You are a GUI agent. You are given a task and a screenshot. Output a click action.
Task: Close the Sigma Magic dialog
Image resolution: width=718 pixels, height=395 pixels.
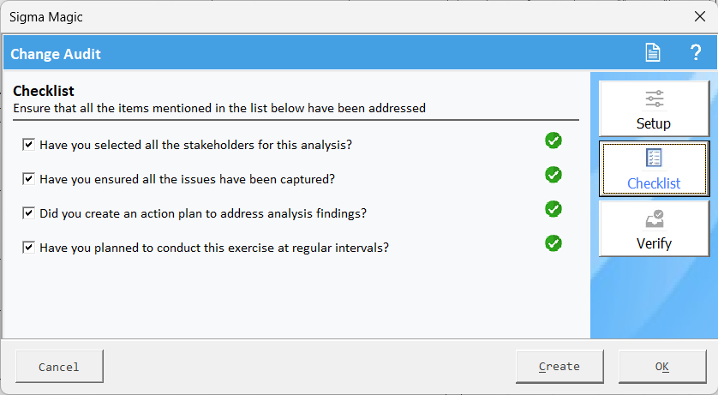click(700, 16)
